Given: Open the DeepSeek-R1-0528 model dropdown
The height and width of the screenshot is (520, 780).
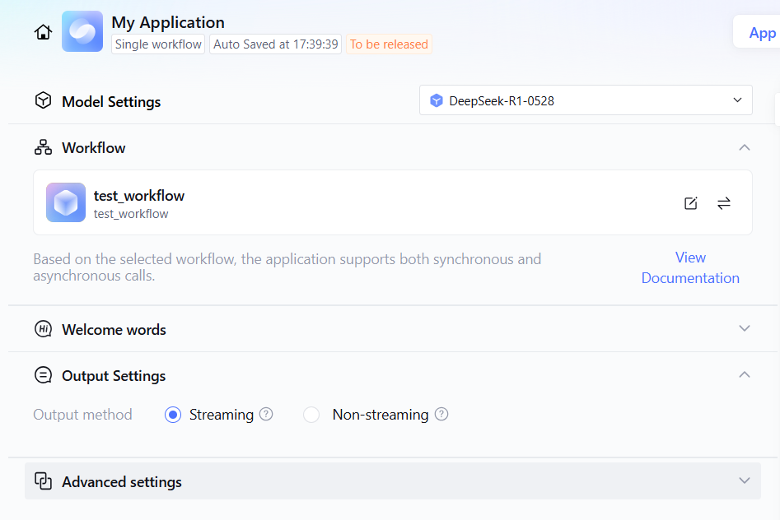Looking at the screenshot, I should click(x=586, y=100).
